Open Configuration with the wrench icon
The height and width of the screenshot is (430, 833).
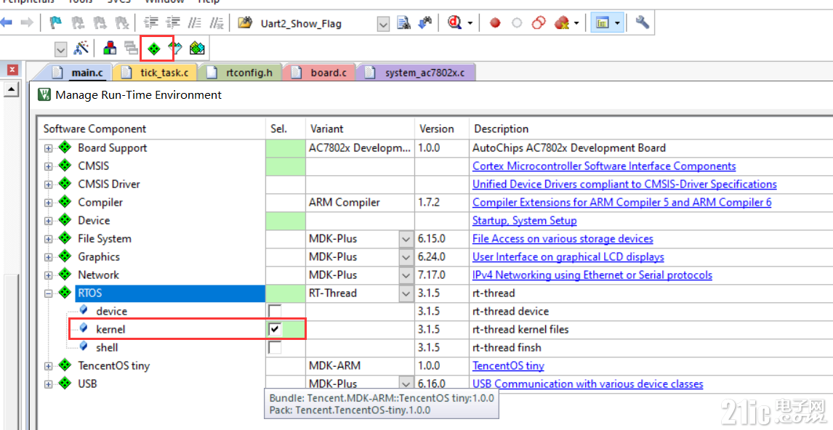643,23
